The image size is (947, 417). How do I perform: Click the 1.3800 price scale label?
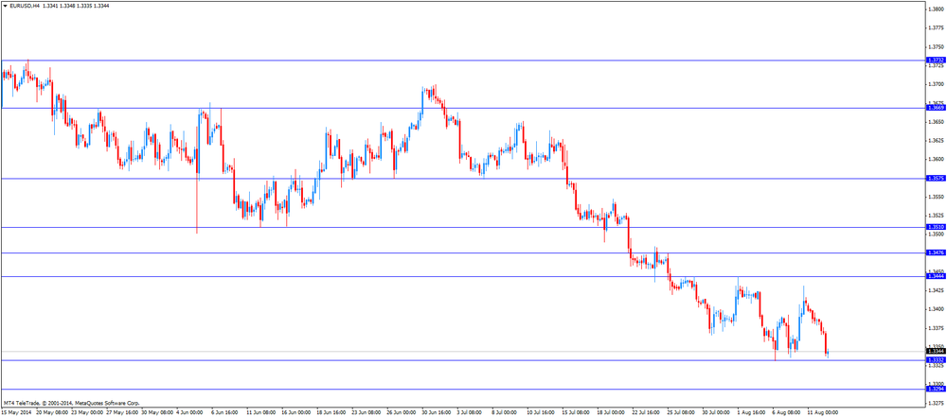point(937,9)
